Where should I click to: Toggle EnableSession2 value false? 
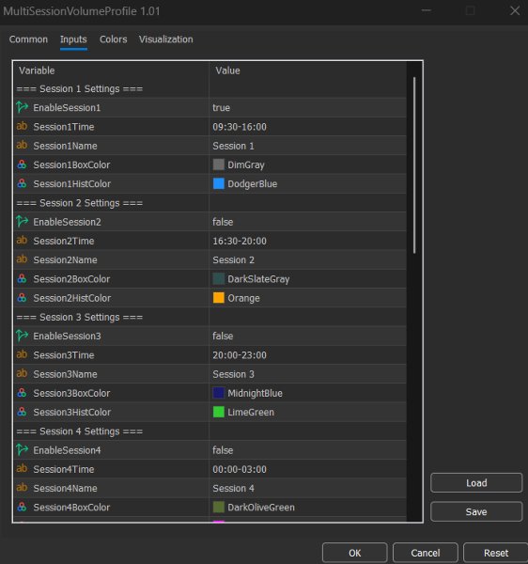(x=307, y=222)
